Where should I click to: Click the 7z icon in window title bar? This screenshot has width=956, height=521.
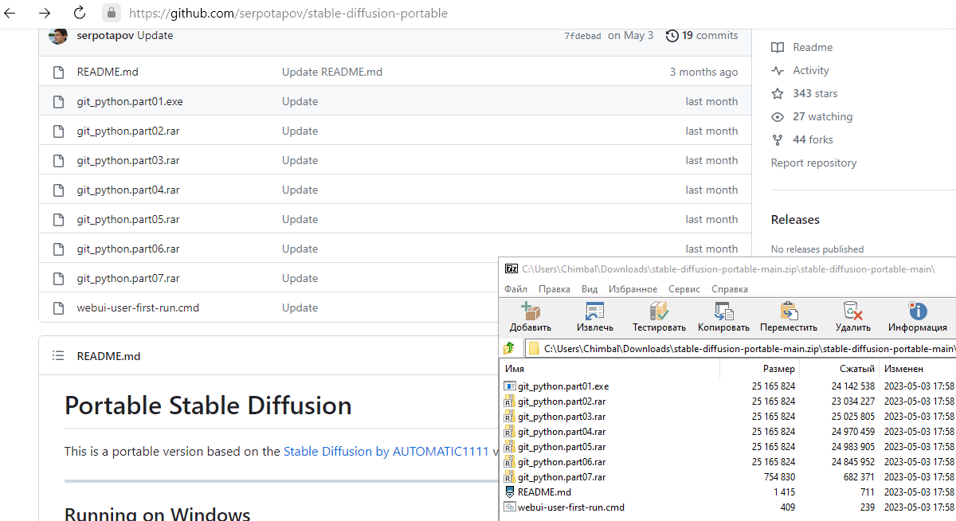point(511,268)
